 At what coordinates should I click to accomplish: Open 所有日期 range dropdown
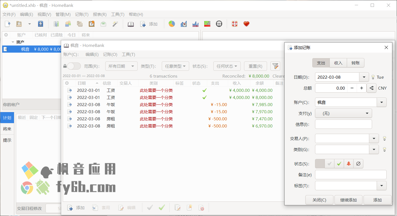(121, 66)
